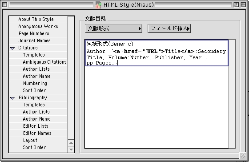This screenshot has height=162, width=249.
Task: Select Ambiguous Citations in the list
Action: pyautogui.click(x=38, y=62)
